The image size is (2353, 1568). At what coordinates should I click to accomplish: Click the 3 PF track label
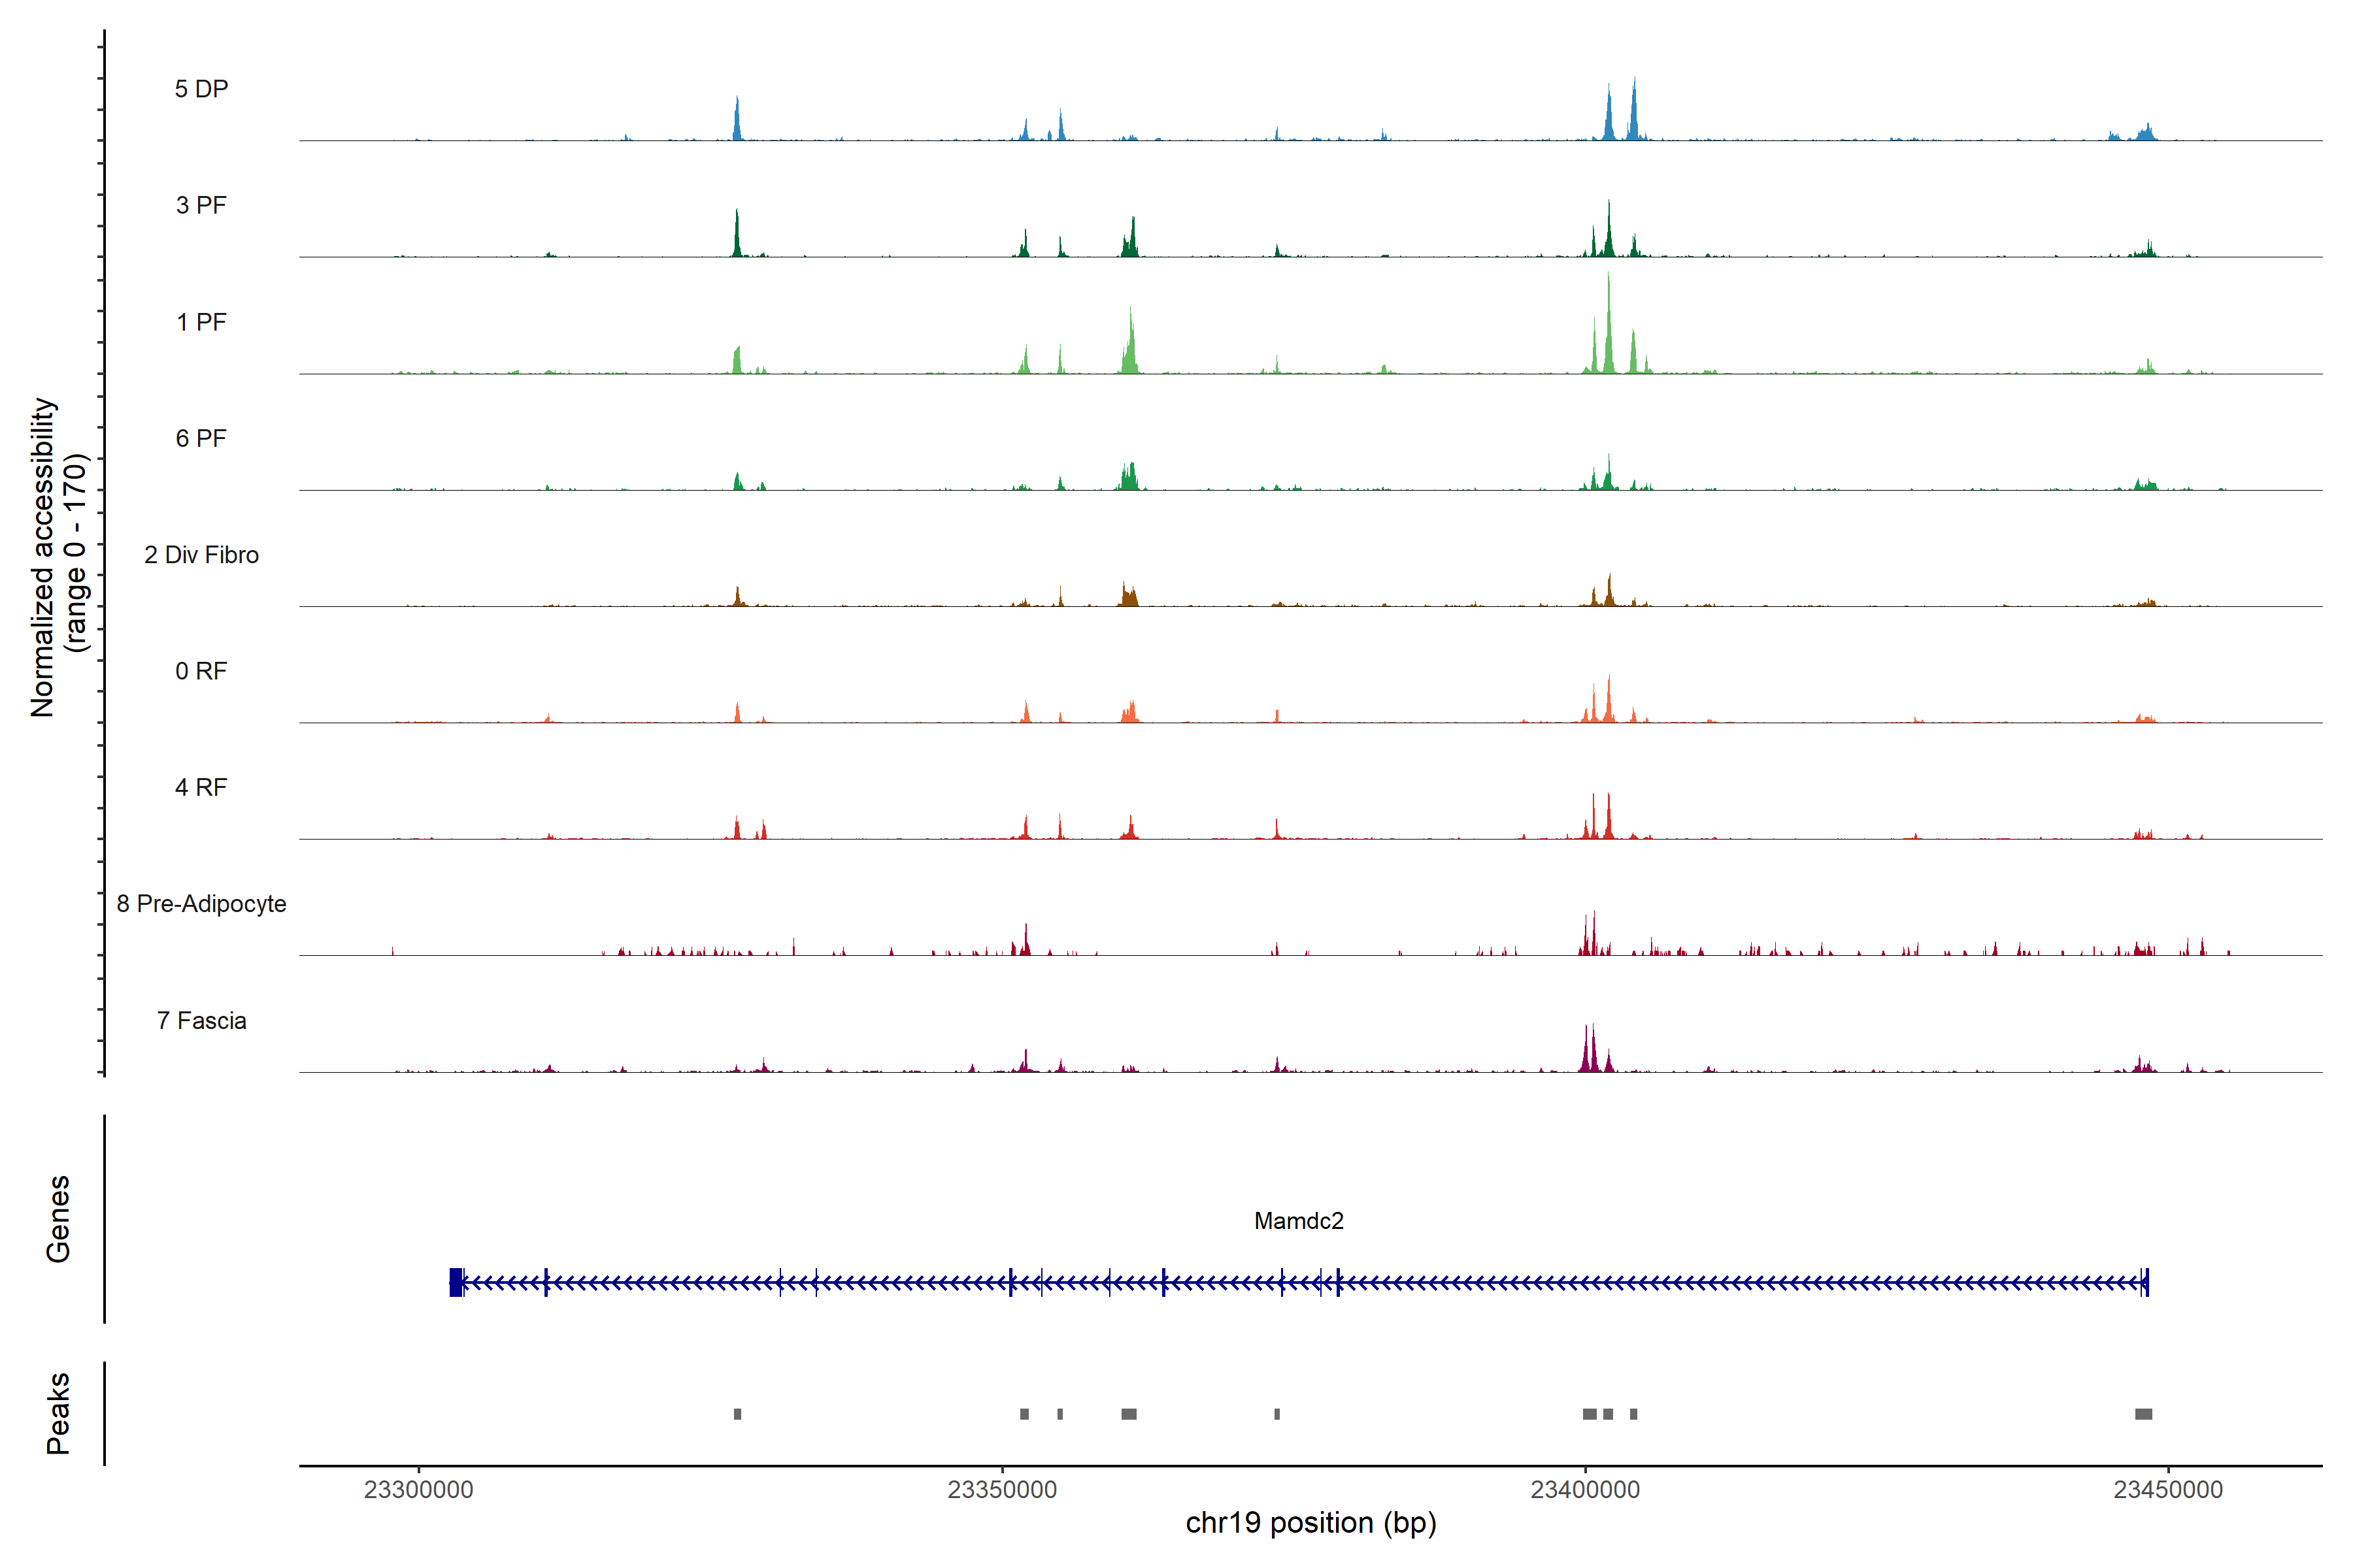(x=201, y=205)
